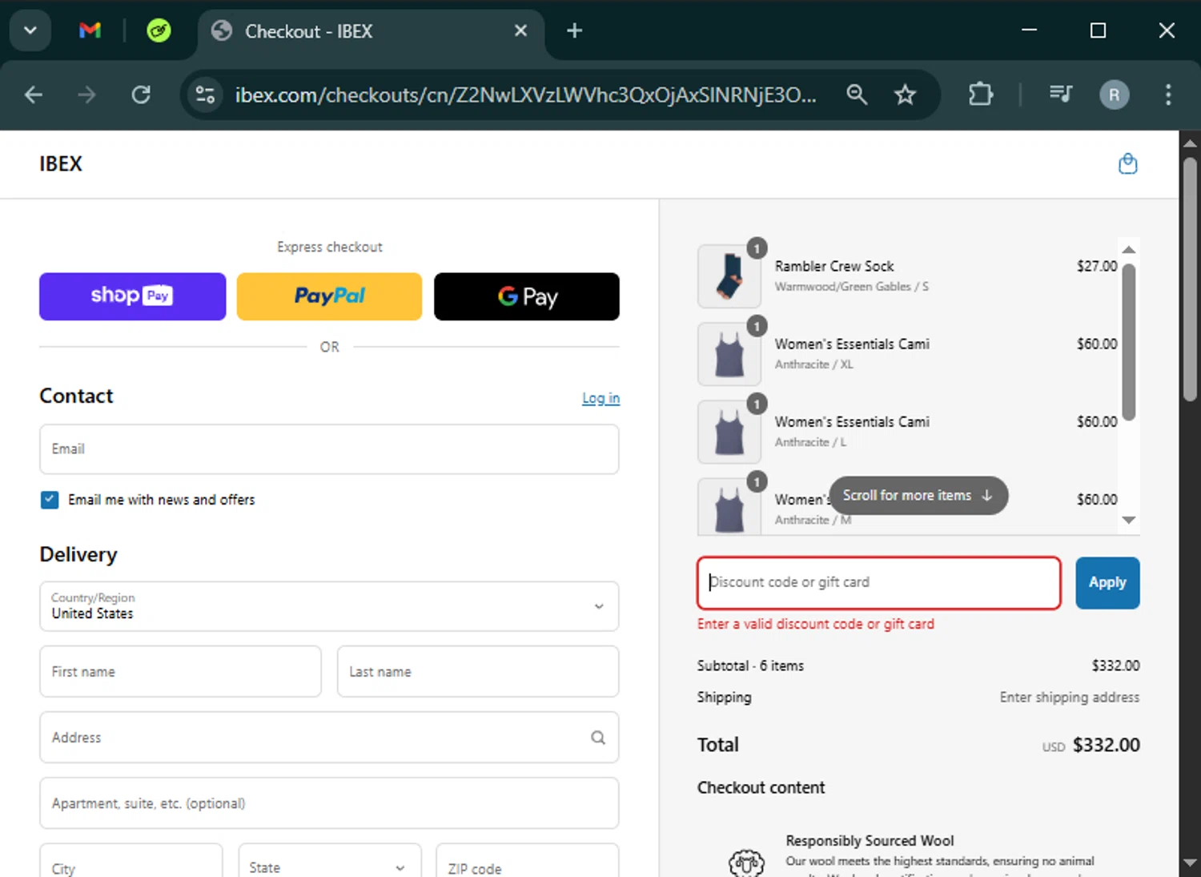Click Scroll for more items button
1201x877 pixels.
point(918,496)
